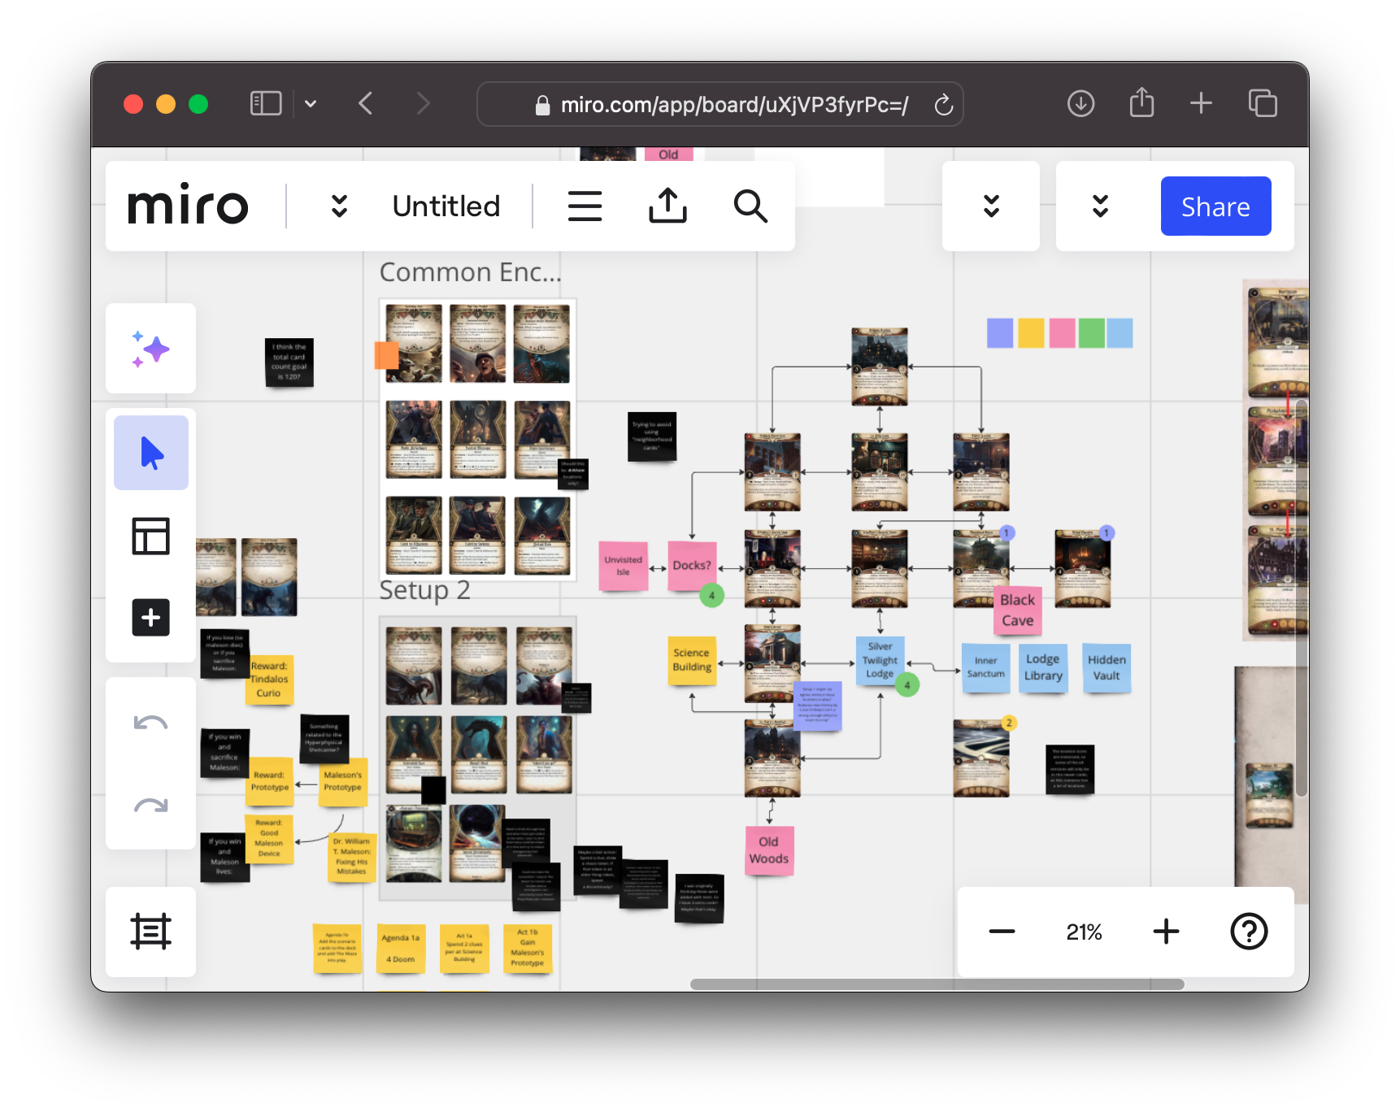
Task: Click the Common Enc... frame title
Action: [471, 272]
